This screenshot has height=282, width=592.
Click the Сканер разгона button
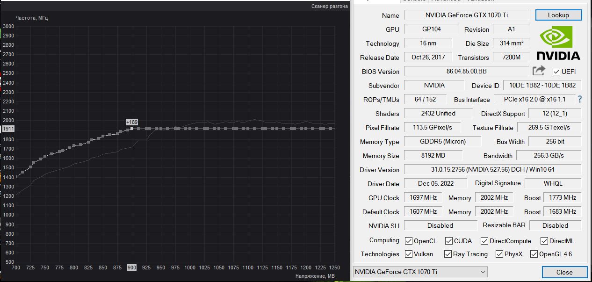tap(330, 6)
